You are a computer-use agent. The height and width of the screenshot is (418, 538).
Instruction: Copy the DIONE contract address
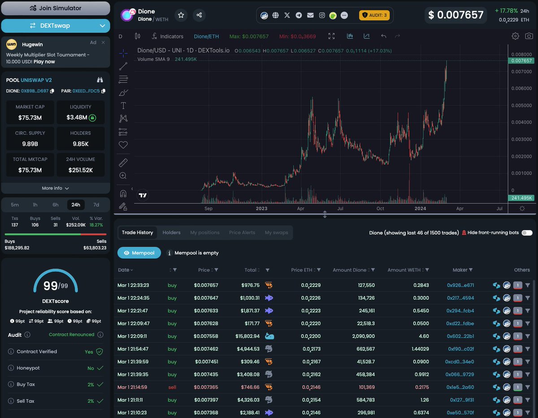[x=52, y=91]
